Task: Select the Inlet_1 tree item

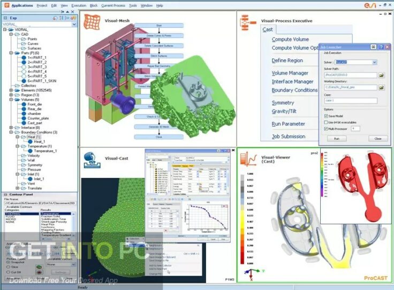Action: (x=39, y=179)
